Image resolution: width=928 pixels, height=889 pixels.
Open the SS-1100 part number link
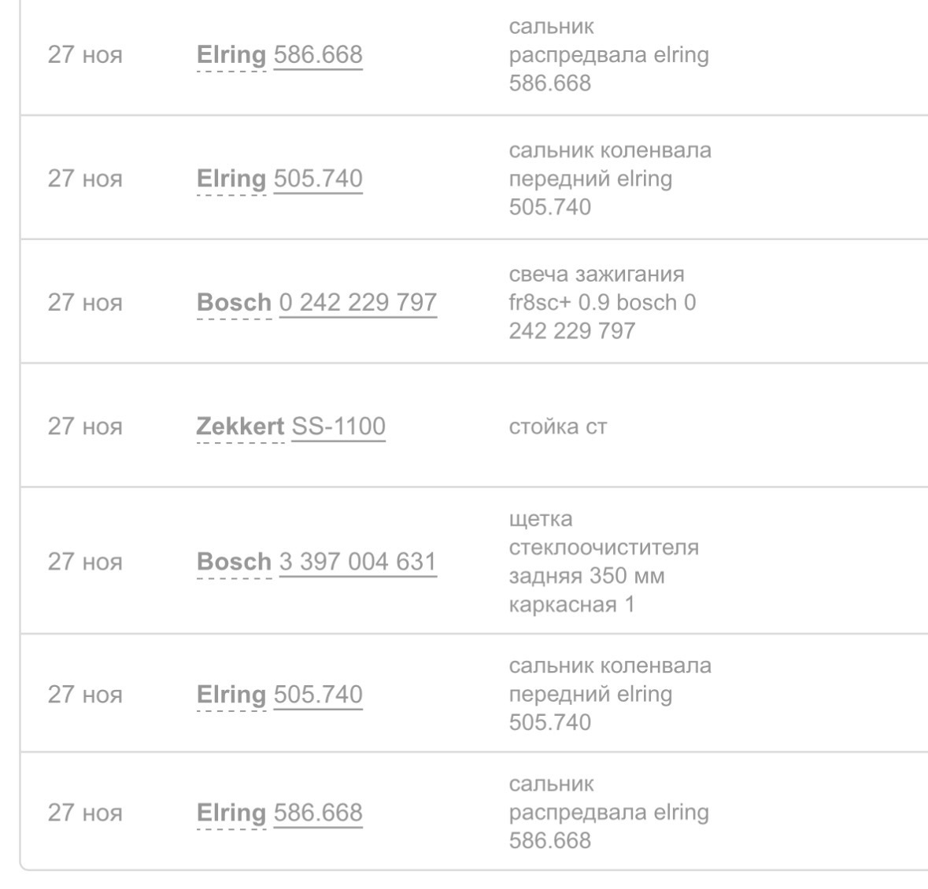click(x=338, y=426)
